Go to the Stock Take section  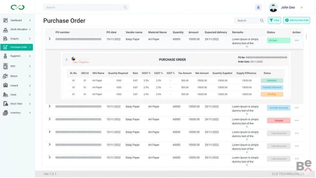[16, 104]
